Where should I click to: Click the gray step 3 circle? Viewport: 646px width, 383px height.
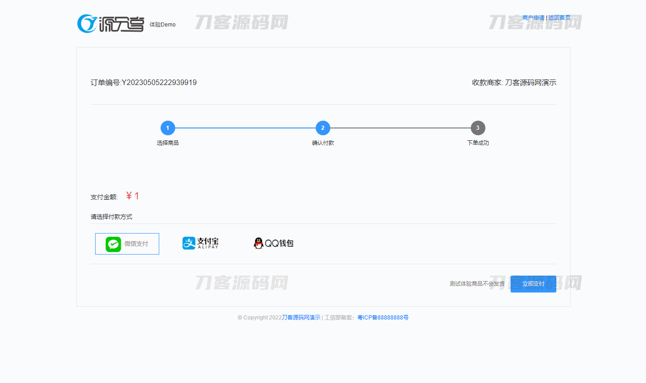click(x=478, y=128)
